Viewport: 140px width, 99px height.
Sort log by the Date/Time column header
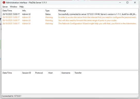(11, 11)
